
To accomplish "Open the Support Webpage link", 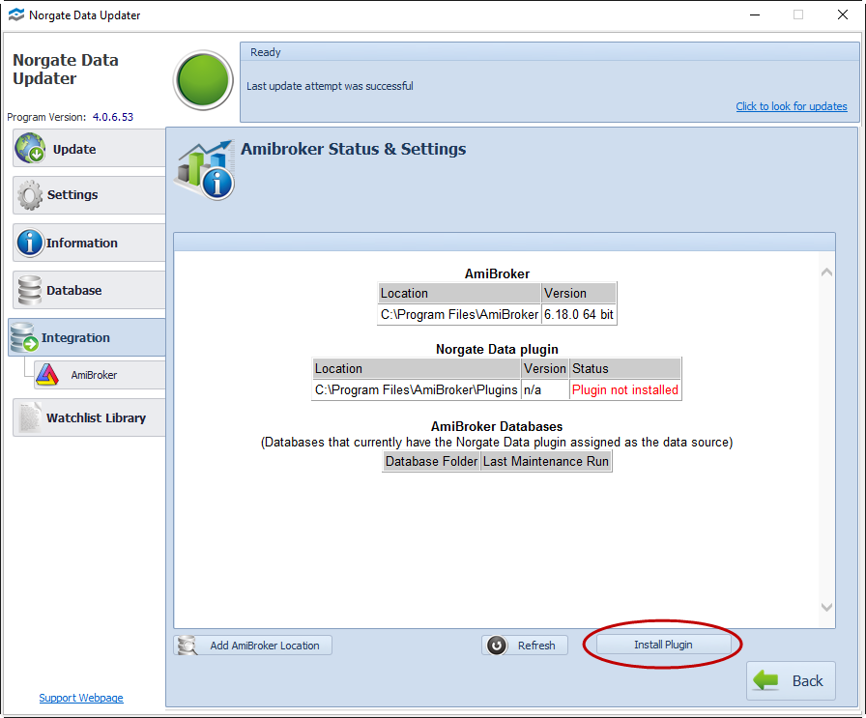I will pyautogui.click(x=81, y=698).
